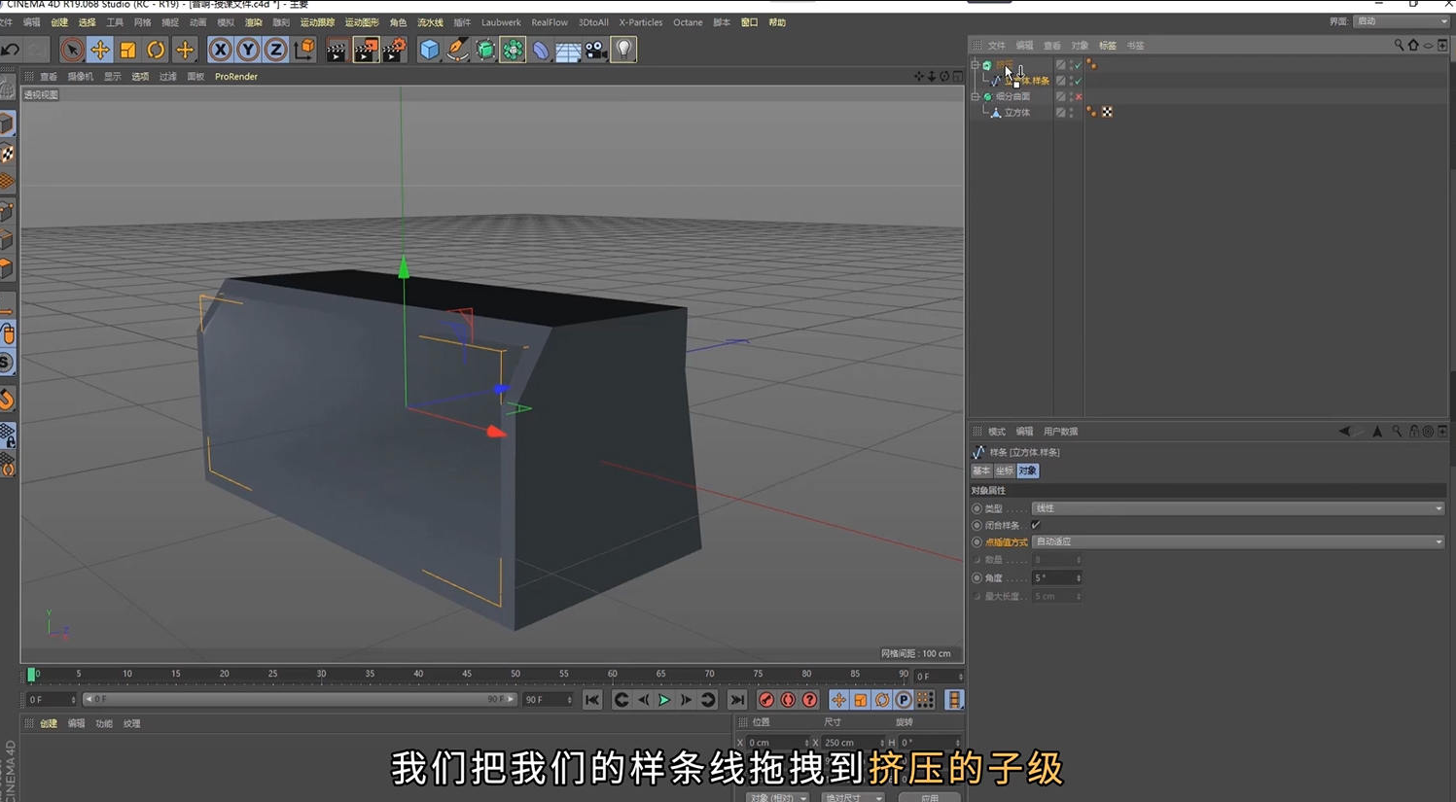Viewport: 1456px width, 802px height.
Task: Click the 立方体 object in Object Manager
Action: [1014, 111]
